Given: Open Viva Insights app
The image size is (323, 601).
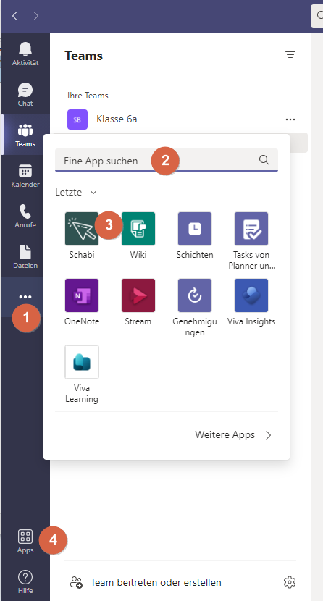Looking at the screenshot, I should pyautogui.click(x=251, y=295).
